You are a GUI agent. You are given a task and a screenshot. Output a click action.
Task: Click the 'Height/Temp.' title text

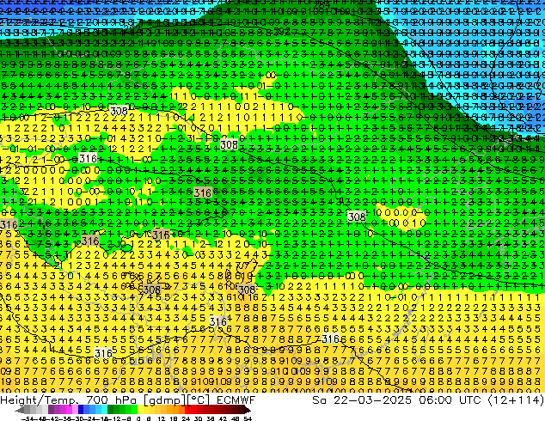point(41,400)
